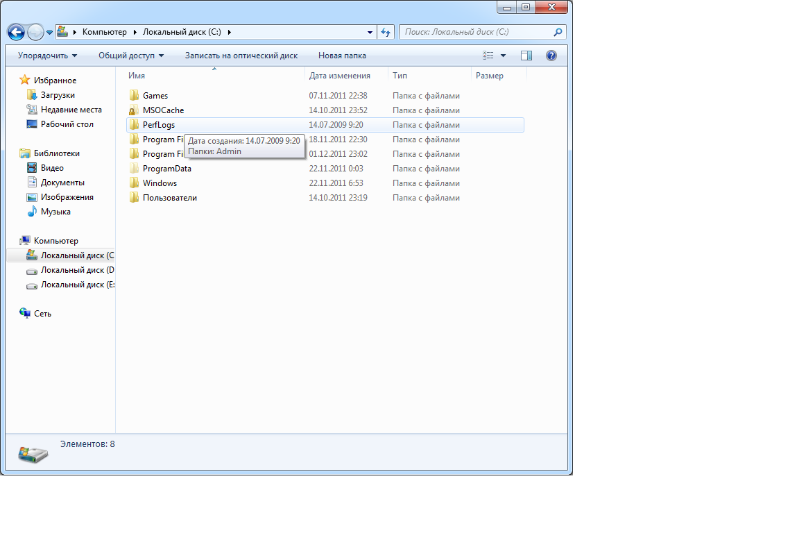The height and width of the screenshot is (540, 806).
Task: Select Компьютер in the navigation pane
Action: (x=55, y=241)
